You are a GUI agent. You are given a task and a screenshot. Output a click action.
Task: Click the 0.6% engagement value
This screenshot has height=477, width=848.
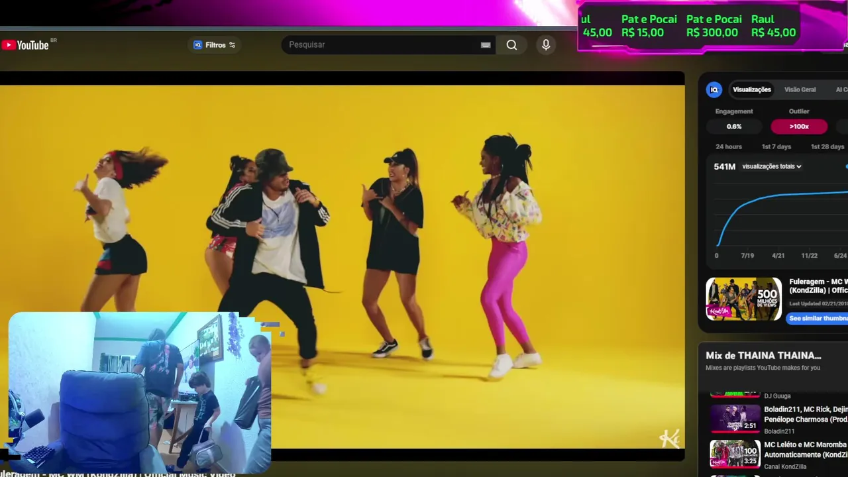734,127
